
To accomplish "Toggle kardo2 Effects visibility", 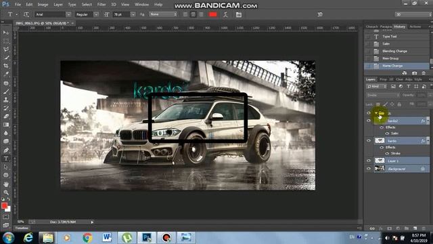I will coord(382,127).
